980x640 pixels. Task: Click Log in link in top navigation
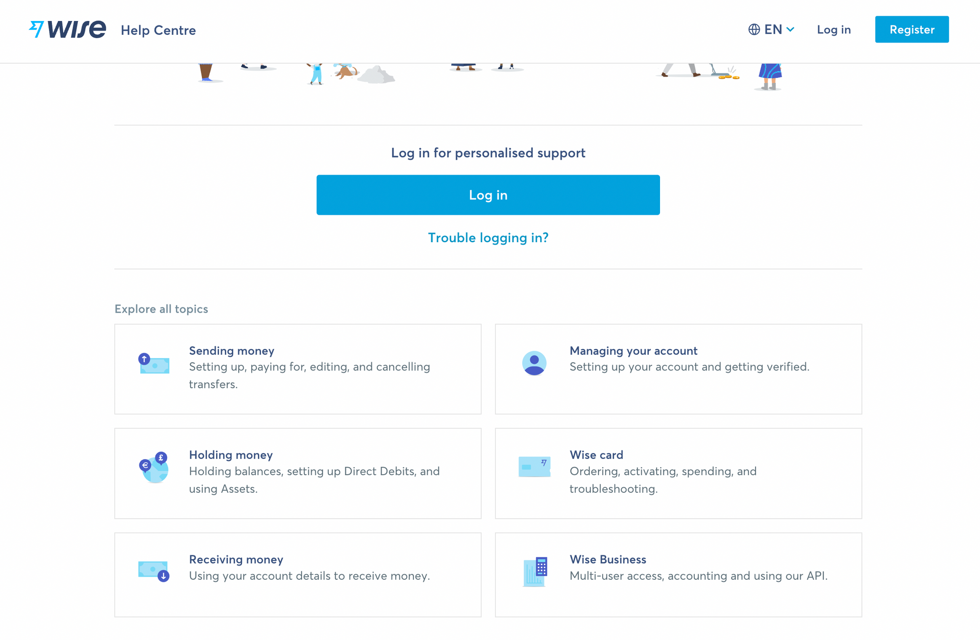pos(833,29)
